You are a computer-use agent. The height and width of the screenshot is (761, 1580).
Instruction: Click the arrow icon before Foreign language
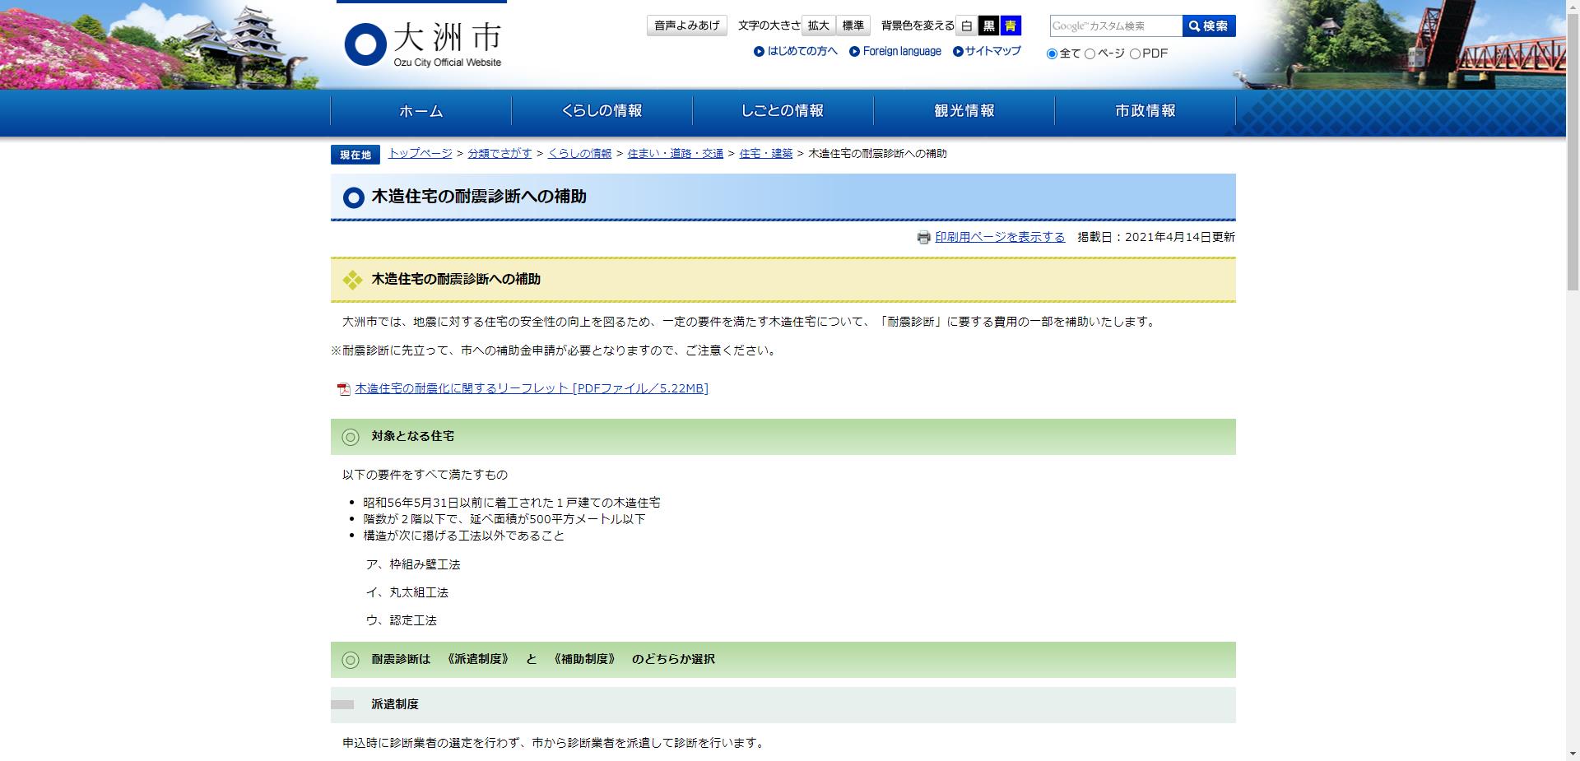[853, 52]
